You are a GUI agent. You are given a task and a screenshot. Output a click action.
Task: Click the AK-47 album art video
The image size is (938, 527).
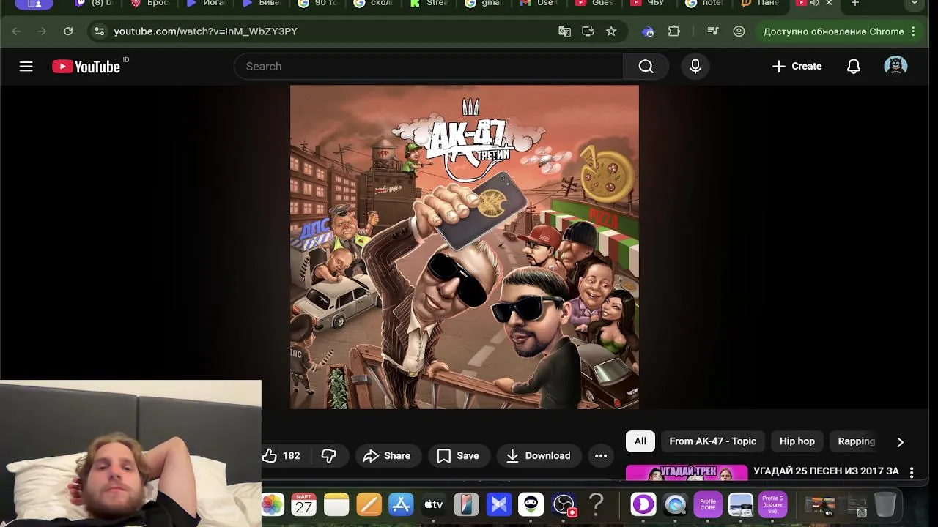click(x=465, y=247)
